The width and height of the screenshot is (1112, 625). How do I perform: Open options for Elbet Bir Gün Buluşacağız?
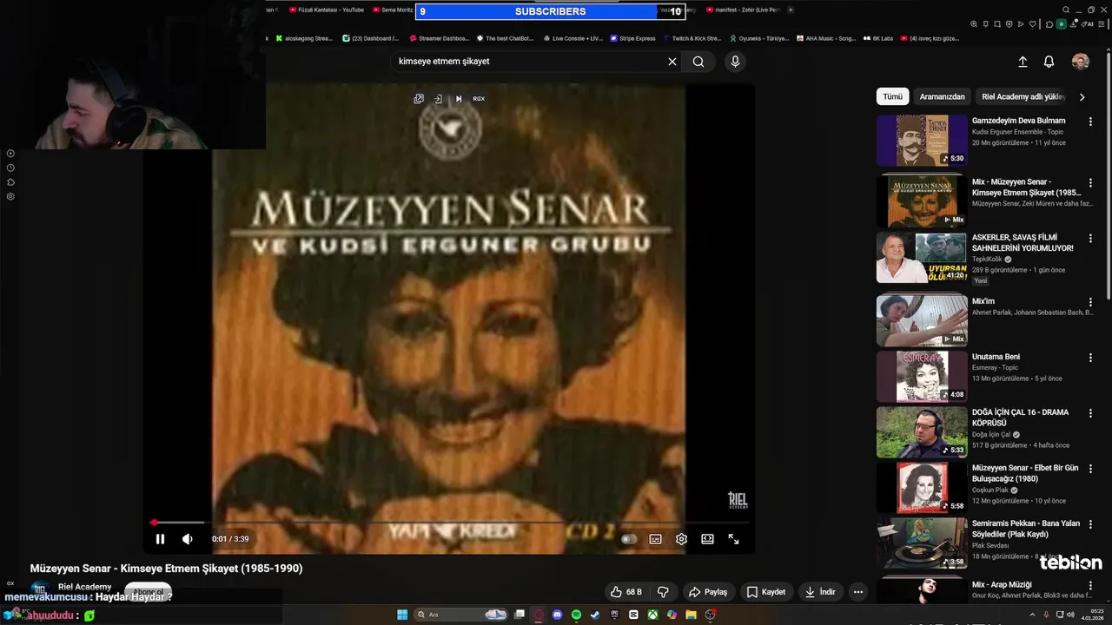tap(1090, 469)
